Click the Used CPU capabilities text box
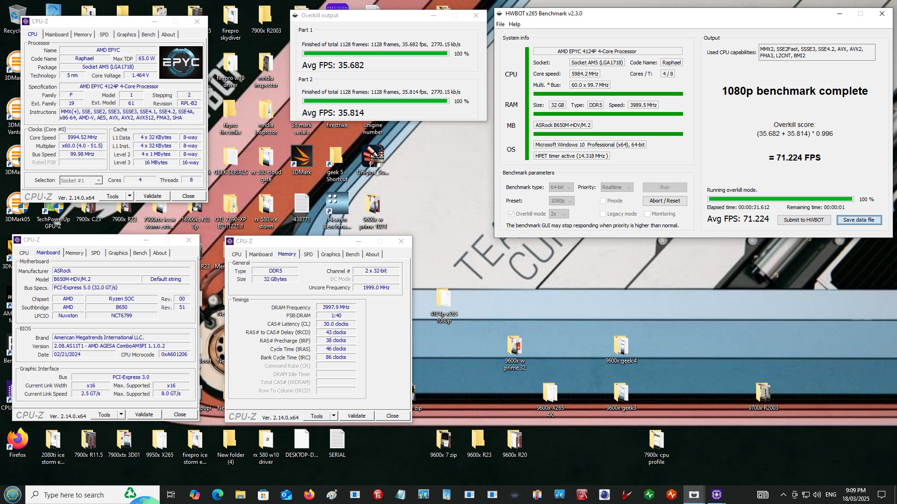 pos(817,52)
